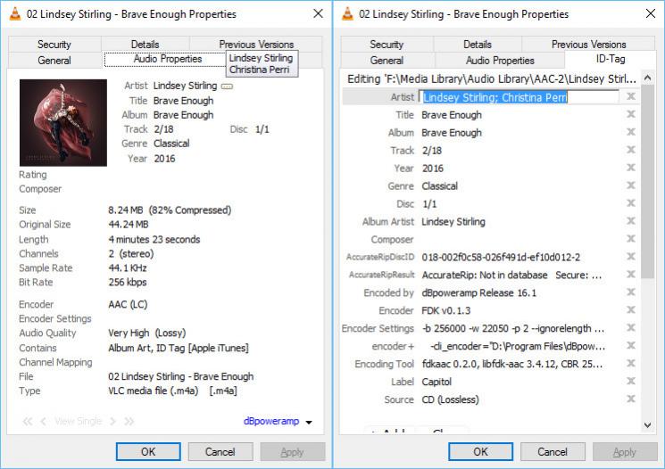Select the Audio Properties tab in right window
This screenshot has width=665, height=469.
(x=501, y=61)
